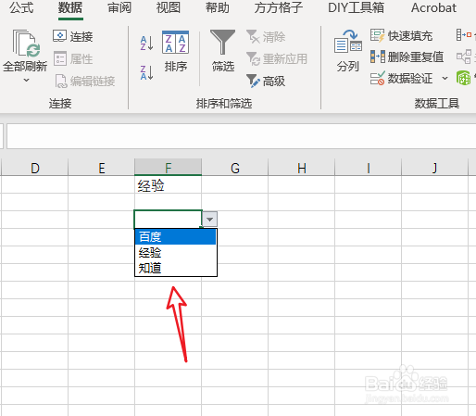Click the green Data Model cube icon

pyautogui.click(x=463, y=78)
